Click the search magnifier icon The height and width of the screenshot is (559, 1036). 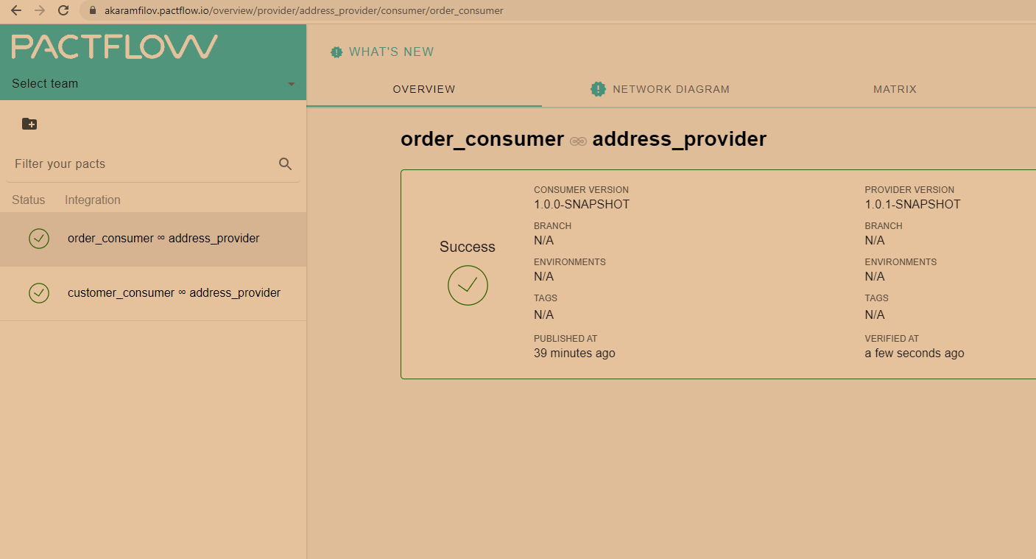coord(286,164)
